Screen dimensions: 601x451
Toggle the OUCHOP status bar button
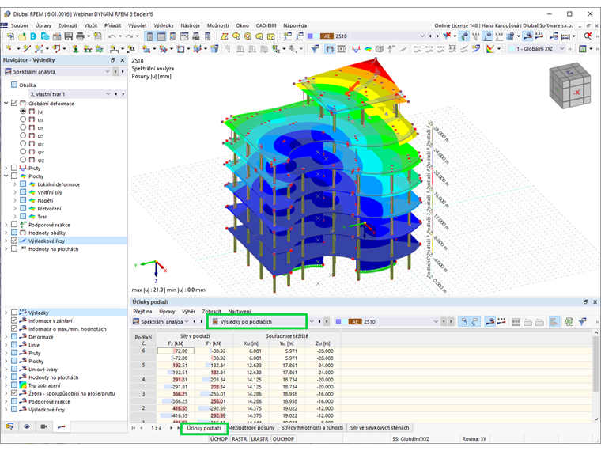click(x=283, y=438)
